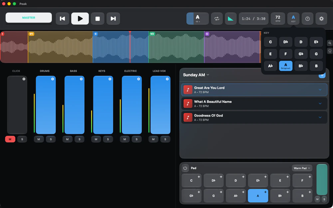Image resolution: width=333 pixels, height=208 pixels.
Task: Expand the Great Are You Lord song
Action: [320, 90]
